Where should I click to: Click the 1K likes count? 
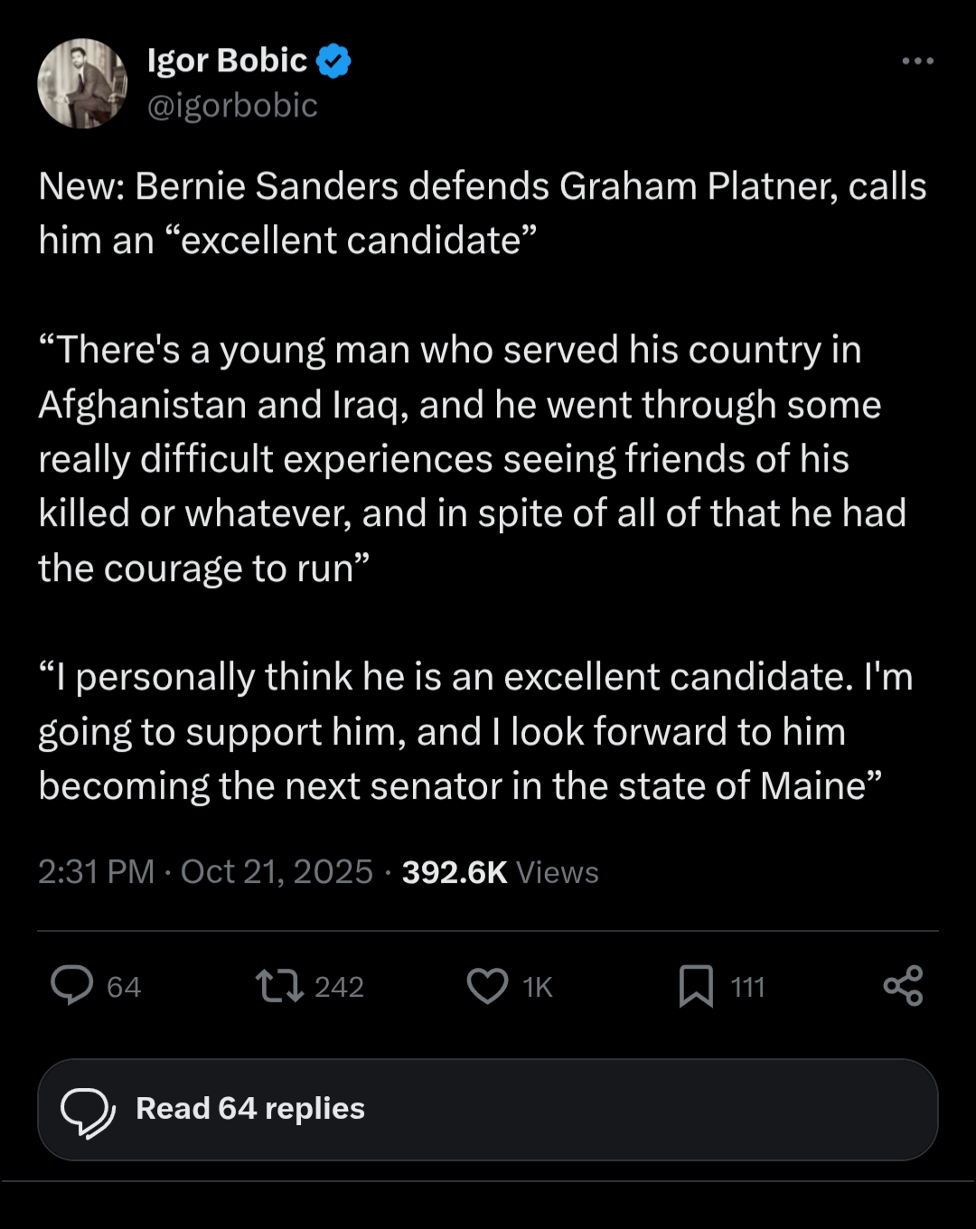click(x=537, y=987)
